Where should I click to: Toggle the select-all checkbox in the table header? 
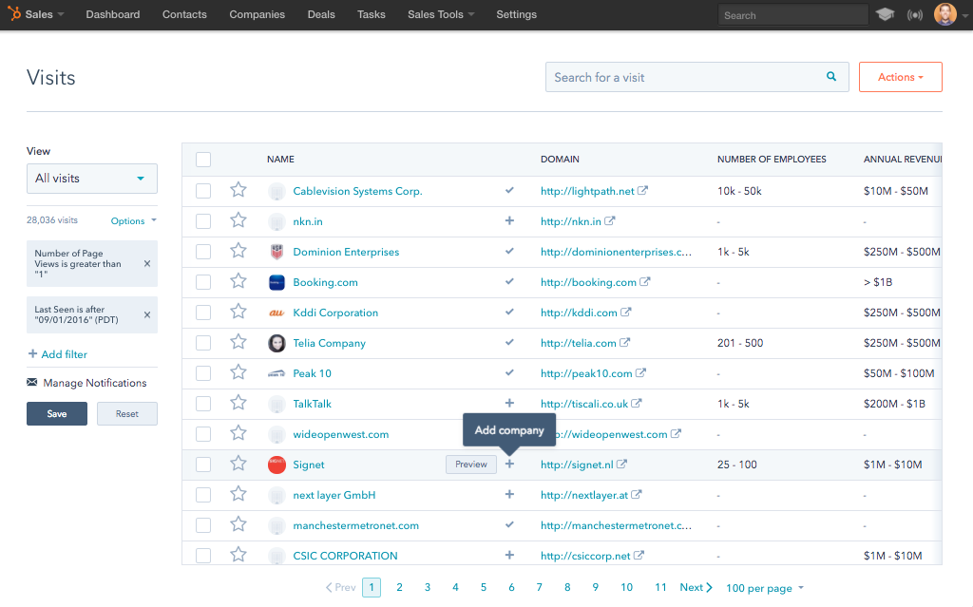[x=202, y=160]
